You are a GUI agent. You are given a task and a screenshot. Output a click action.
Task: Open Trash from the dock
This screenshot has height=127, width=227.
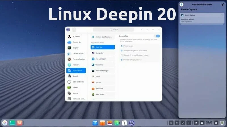point(222,123)
